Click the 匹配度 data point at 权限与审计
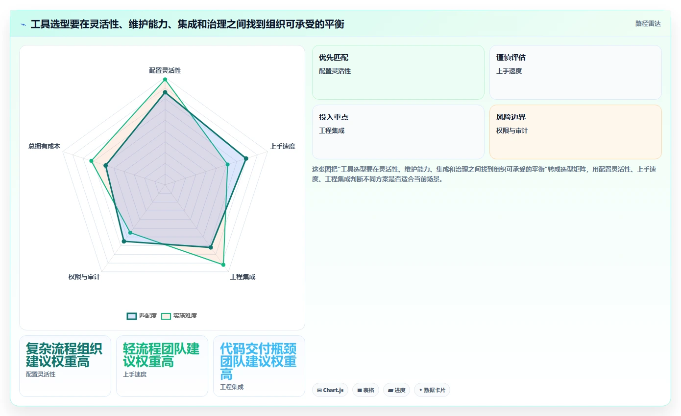This screenshot has height=416, width=681. coord(123,241)
